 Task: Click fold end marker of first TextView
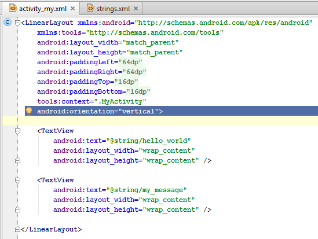tap(17, 160)
